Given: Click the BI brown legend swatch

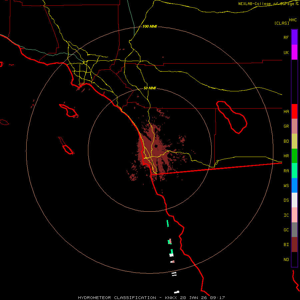Looking at the screenshot, I should [x=294, y=245].
